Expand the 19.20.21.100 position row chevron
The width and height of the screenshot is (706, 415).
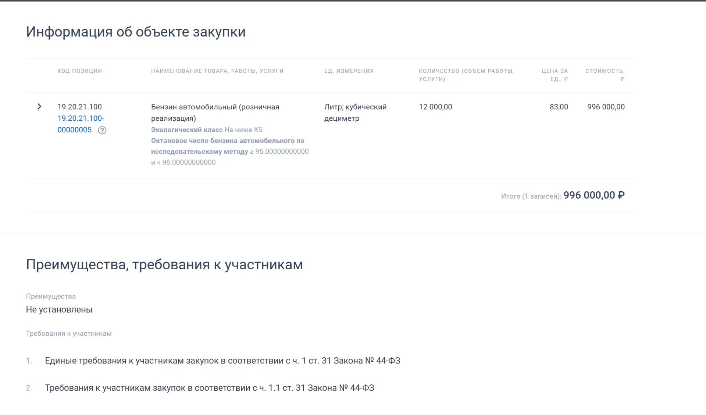(x=39, y=107)
